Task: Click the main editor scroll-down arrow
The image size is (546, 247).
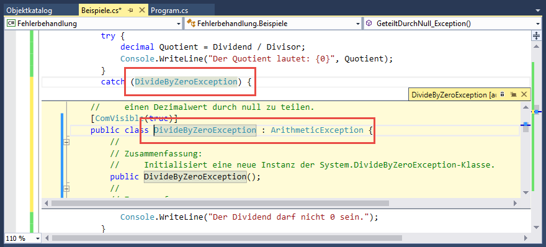Action: (x=536, y=228)
